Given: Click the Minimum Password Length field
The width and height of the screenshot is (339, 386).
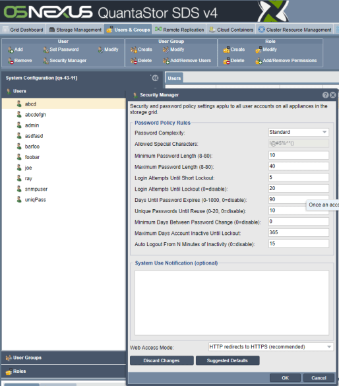Looking at the screenshot, I should click(x=299, y=155).
